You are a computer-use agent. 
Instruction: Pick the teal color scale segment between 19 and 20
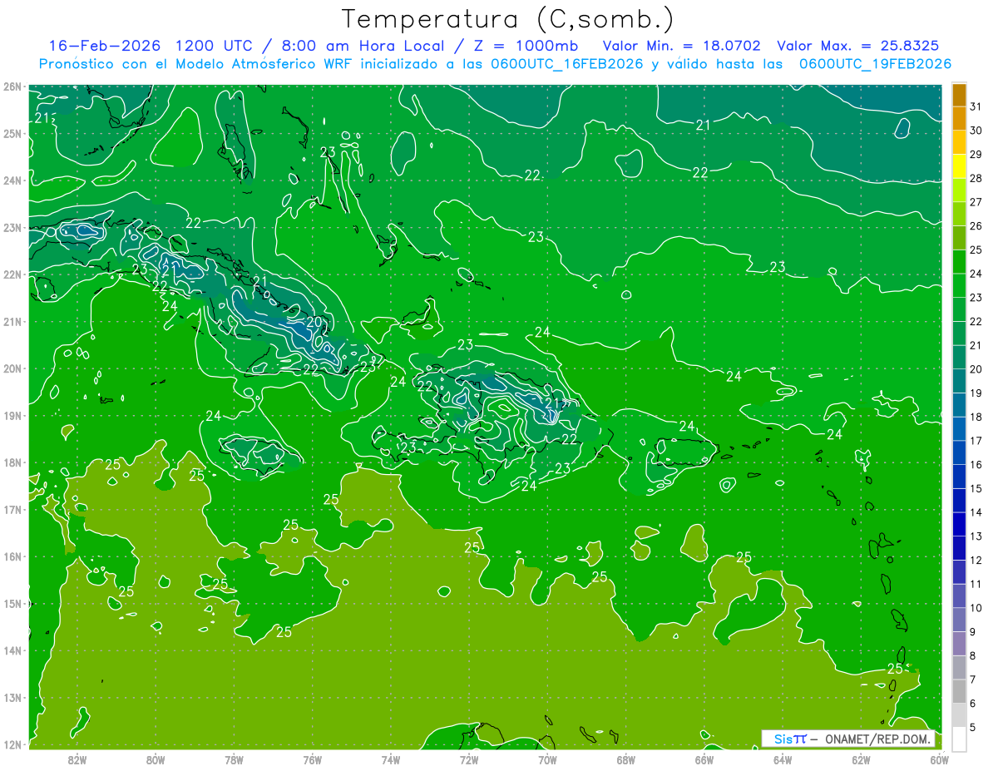click(x=959, y=382)
